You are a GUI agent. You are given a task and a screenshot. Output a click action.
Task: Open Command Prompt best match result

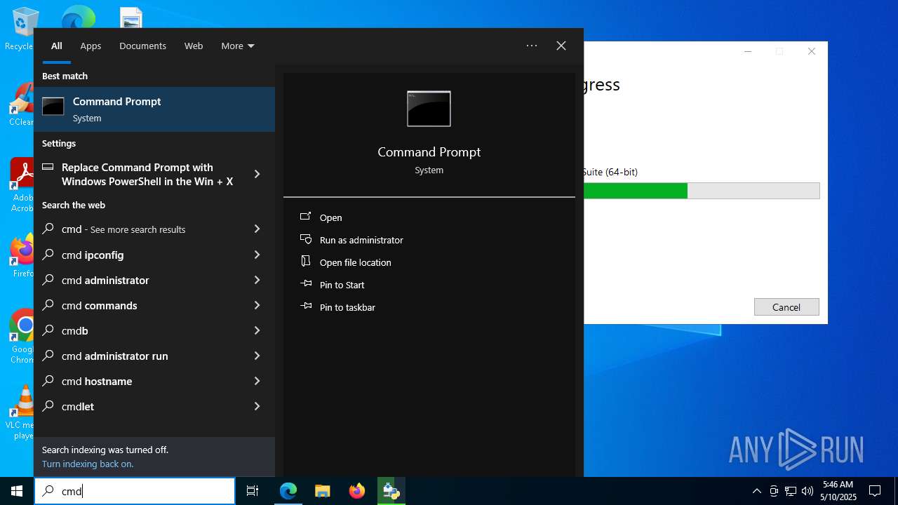[x=154, y=109]
